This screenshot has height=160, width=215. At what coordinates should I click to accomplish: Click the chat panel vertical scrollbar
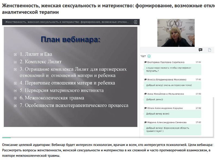(213, 114)
